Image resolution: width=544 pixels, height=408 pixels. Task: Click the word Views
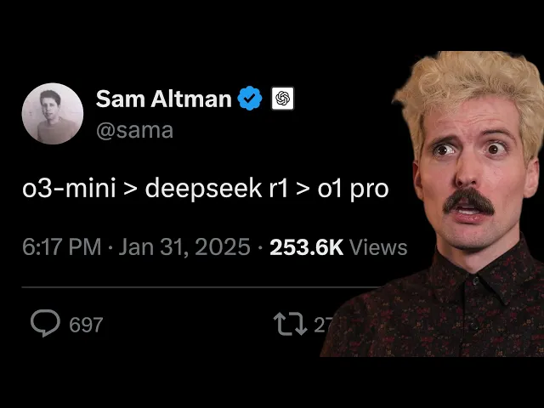378,247
